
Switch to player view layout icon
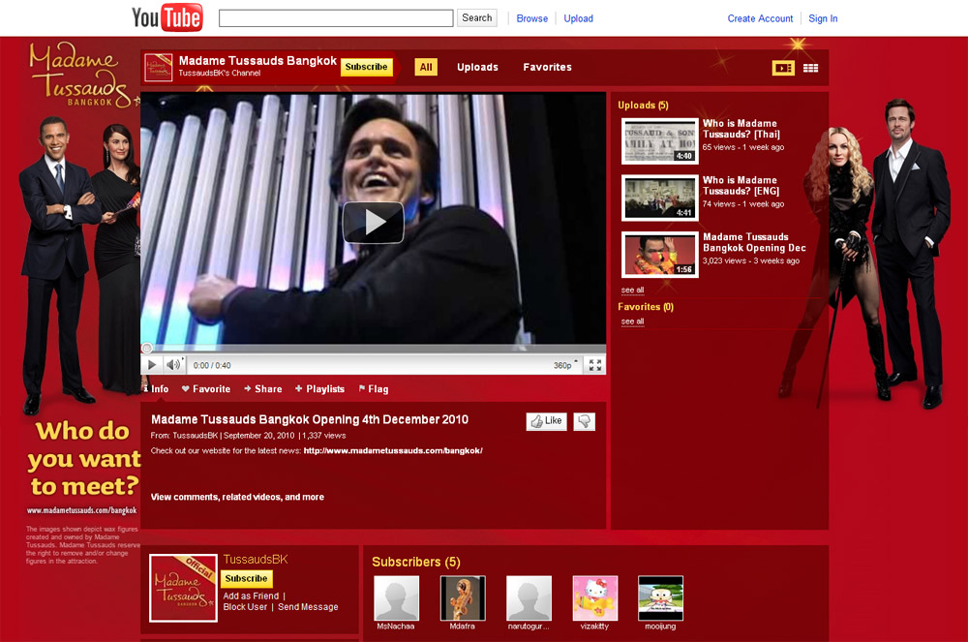pyautogui.click(x=783, y=68)
